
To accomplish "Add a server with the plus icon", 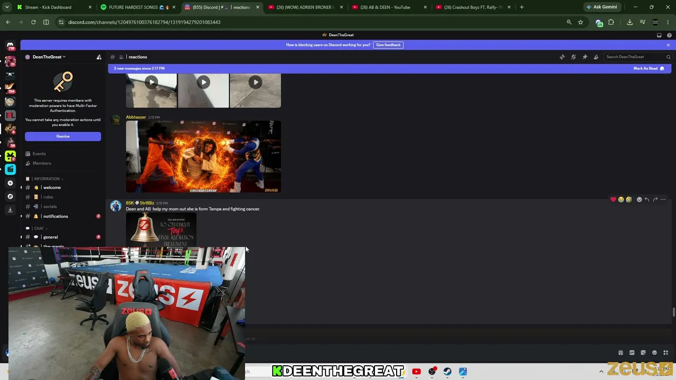I will point(10,183).
